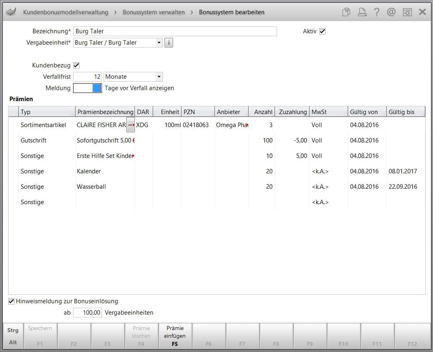This screenshot has height=352, width=433.
Task: Click the Verfallfrist number field
Action: pyautogui.click(x=87, y=77)
